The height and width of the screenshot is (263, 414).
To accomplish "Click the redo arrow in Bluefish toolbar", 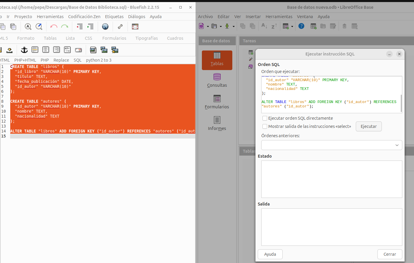I will point(65,27).
